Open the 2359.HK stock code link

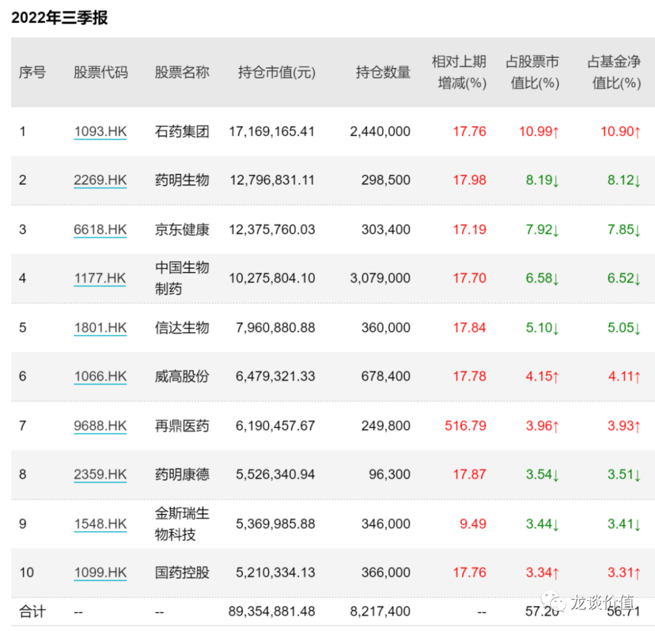click(100, 475)
